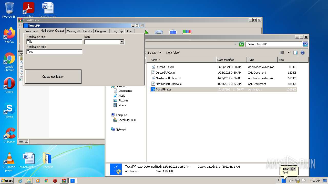Select the Notification Creator tab
This screenshot has height=184, width=328.
[x=52, y=31]
